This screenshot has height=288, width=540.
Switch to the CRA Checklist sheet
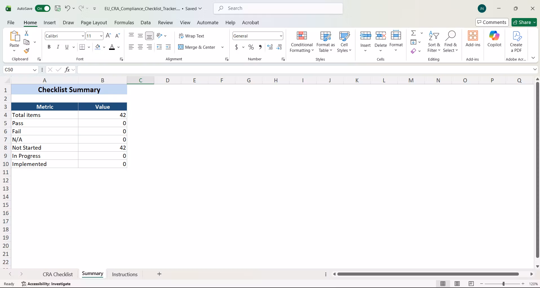click(58, 274)
